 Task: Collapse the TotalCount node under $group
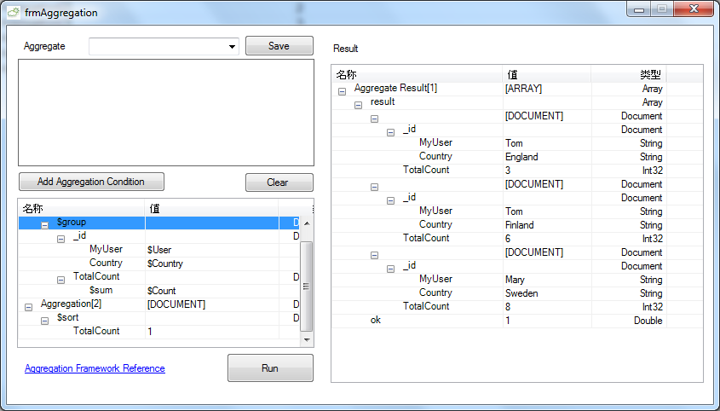(60, 280)
